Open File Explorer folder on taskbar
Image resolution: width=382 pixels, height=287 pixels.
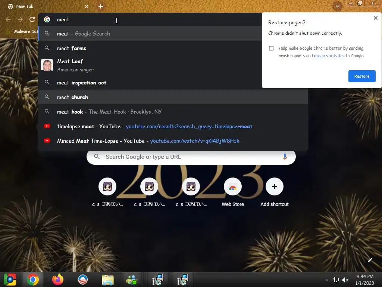[108, 280]
